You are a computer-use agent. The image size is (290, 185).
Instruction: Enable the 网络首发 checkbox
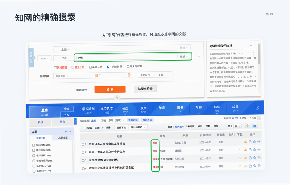click(55, 68)
